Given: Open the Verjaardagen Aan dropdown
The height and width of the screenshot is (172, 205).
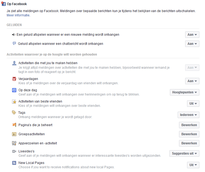Looking at the screenshot, I should coord(192,81).
